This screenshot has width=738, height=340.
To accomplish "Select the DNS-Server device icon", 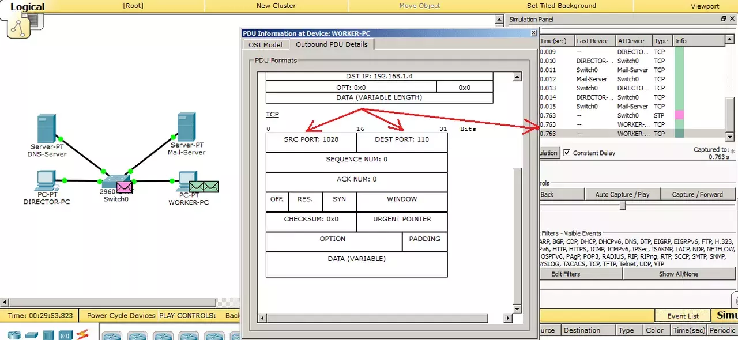I will (47, 129).
